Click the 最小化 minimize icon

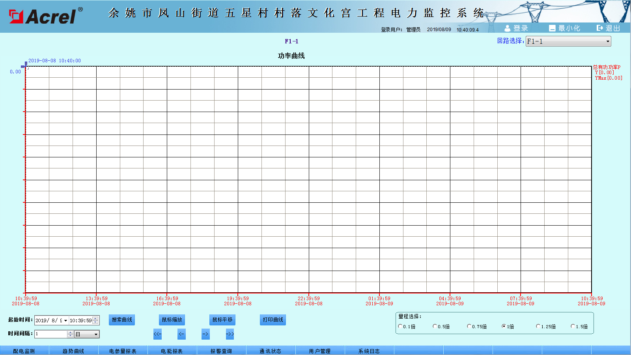[x=552, y=28]
